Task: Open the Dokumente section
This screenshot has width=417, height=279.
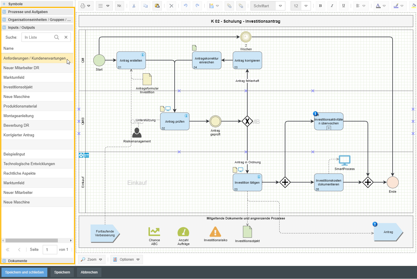Action: pos(18,261)
